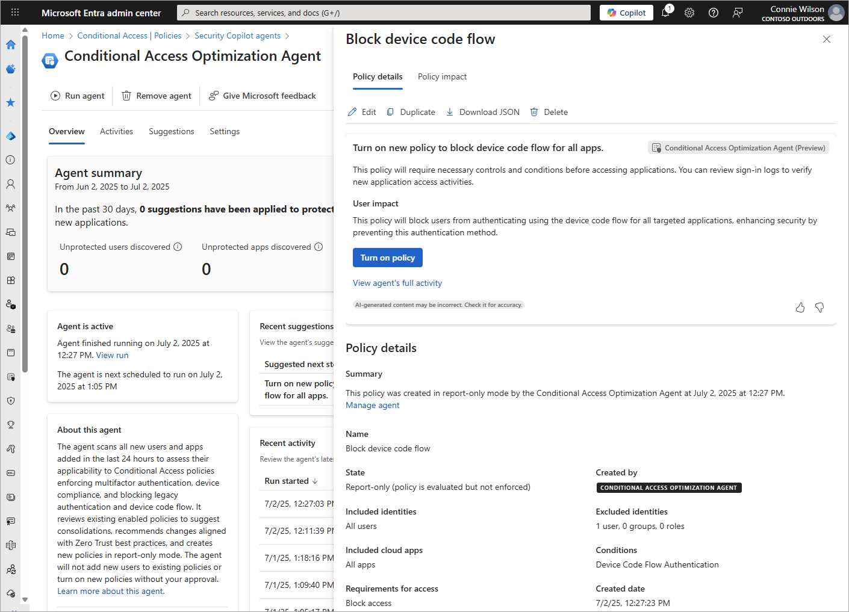Open Groups people sidebar icon
The image size is (849, 612).
[x=10, y=208]
